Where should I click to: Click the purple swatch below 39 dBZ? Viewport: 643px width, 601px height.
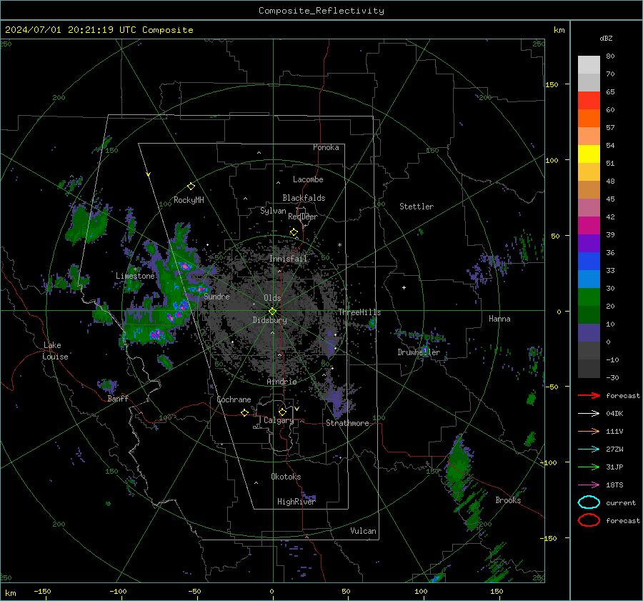(x=589, y=243)
